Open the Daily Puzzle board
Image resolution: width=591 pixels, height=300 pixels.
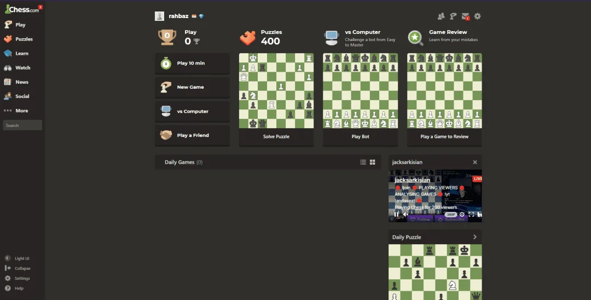tap(436, 272)
